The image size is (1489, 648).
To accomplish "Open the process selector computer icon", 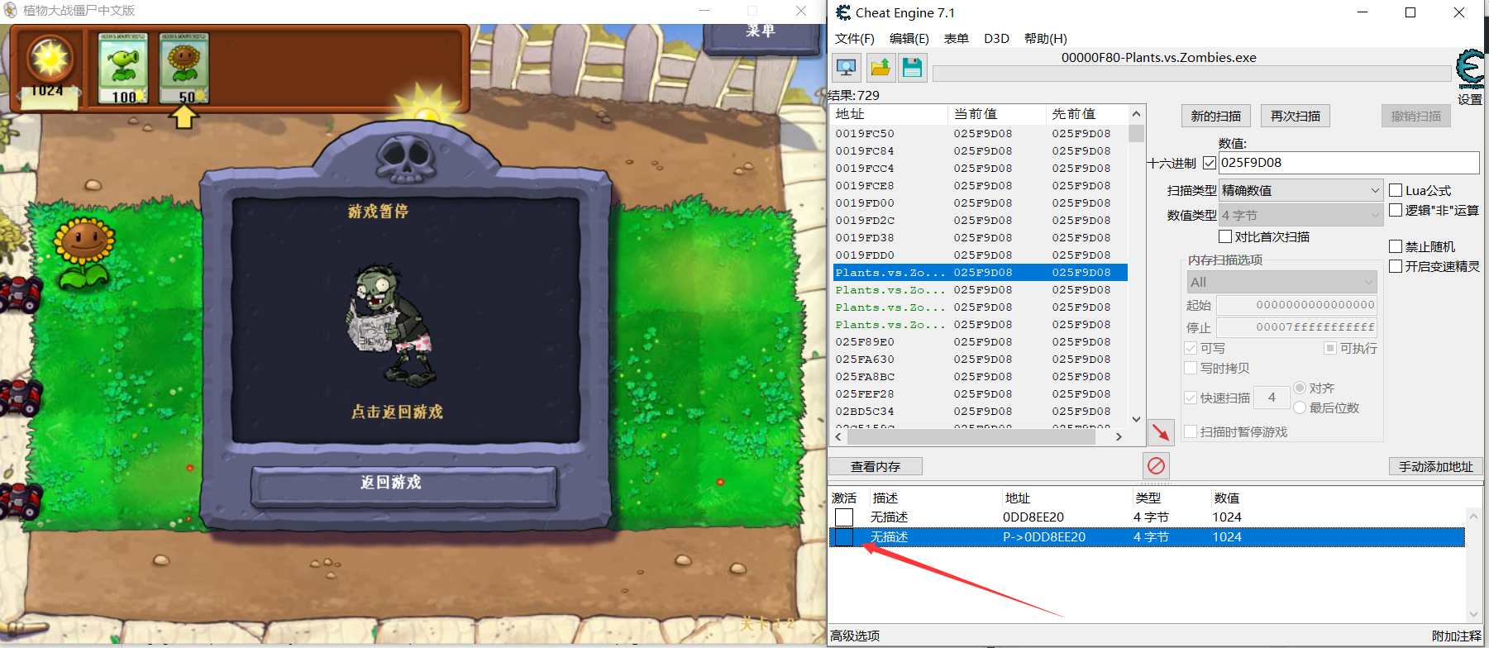I will (x=846, y=68).
